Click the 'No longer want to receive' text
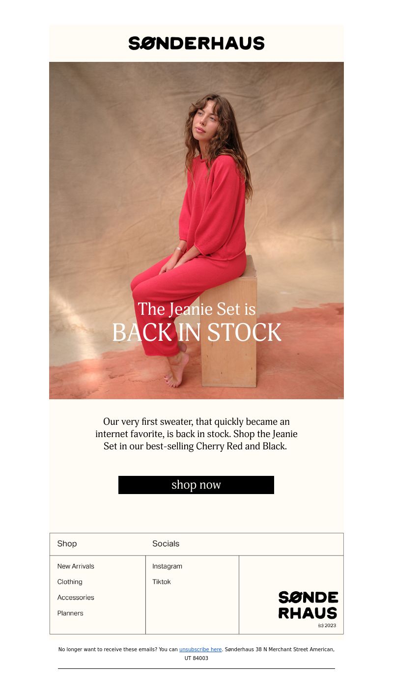Viewport: 393px width, 690px height. [90, 649]
